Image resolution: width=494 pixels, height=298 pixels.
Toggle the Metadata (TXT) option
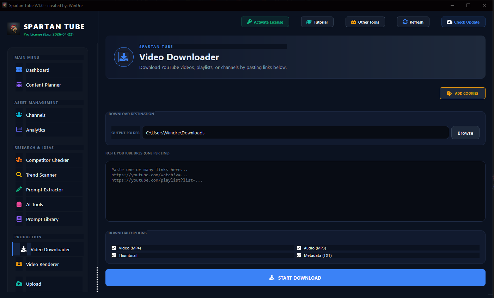(299, 255)
